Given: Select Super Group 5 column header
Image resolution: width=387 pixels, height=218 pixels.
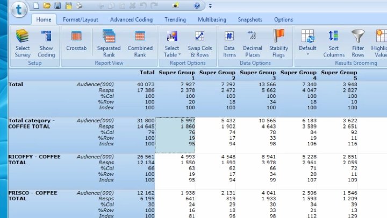Looking at the screenshot, I should [x=339, y=75].
